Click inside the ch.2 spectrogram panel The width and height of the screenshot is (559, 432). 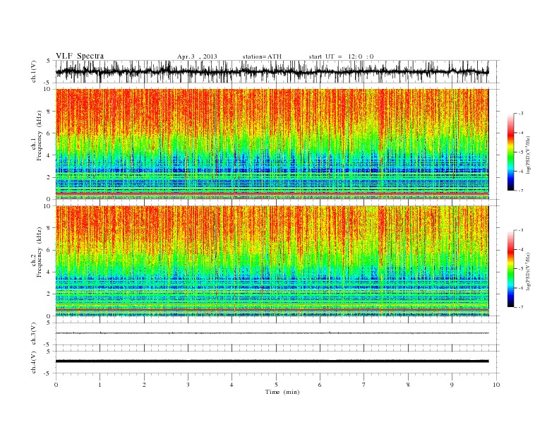(x=272, y=261)
